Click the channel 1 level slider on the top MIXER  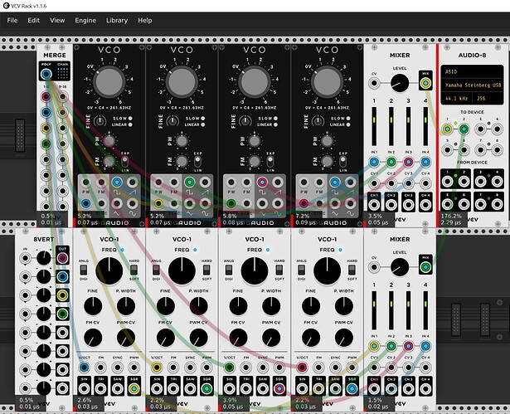(374, 126)
